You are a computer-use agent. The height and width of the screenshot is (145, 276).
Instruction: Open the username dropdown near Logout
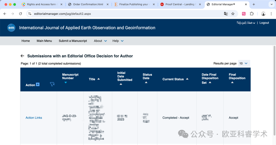coord(246,23)
